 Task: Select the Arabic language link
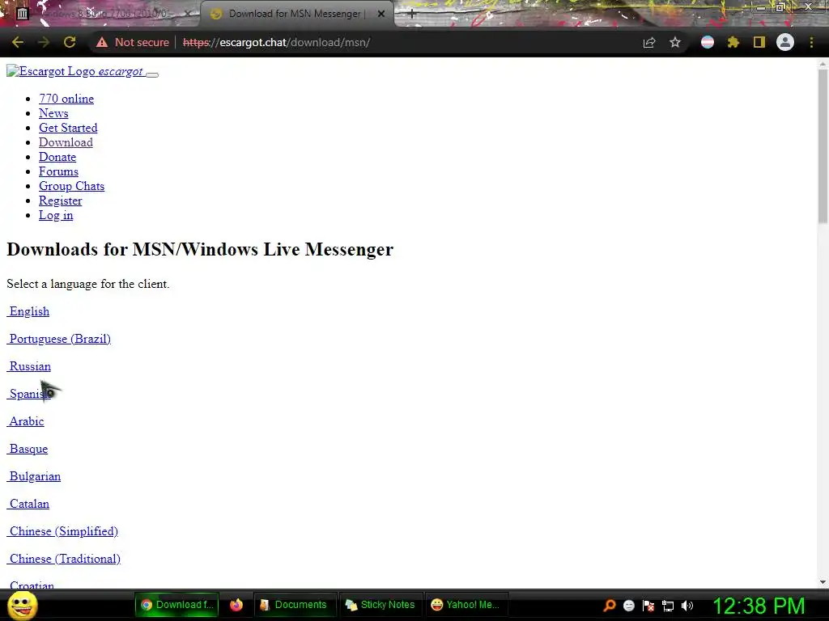[x=25, y=421]
